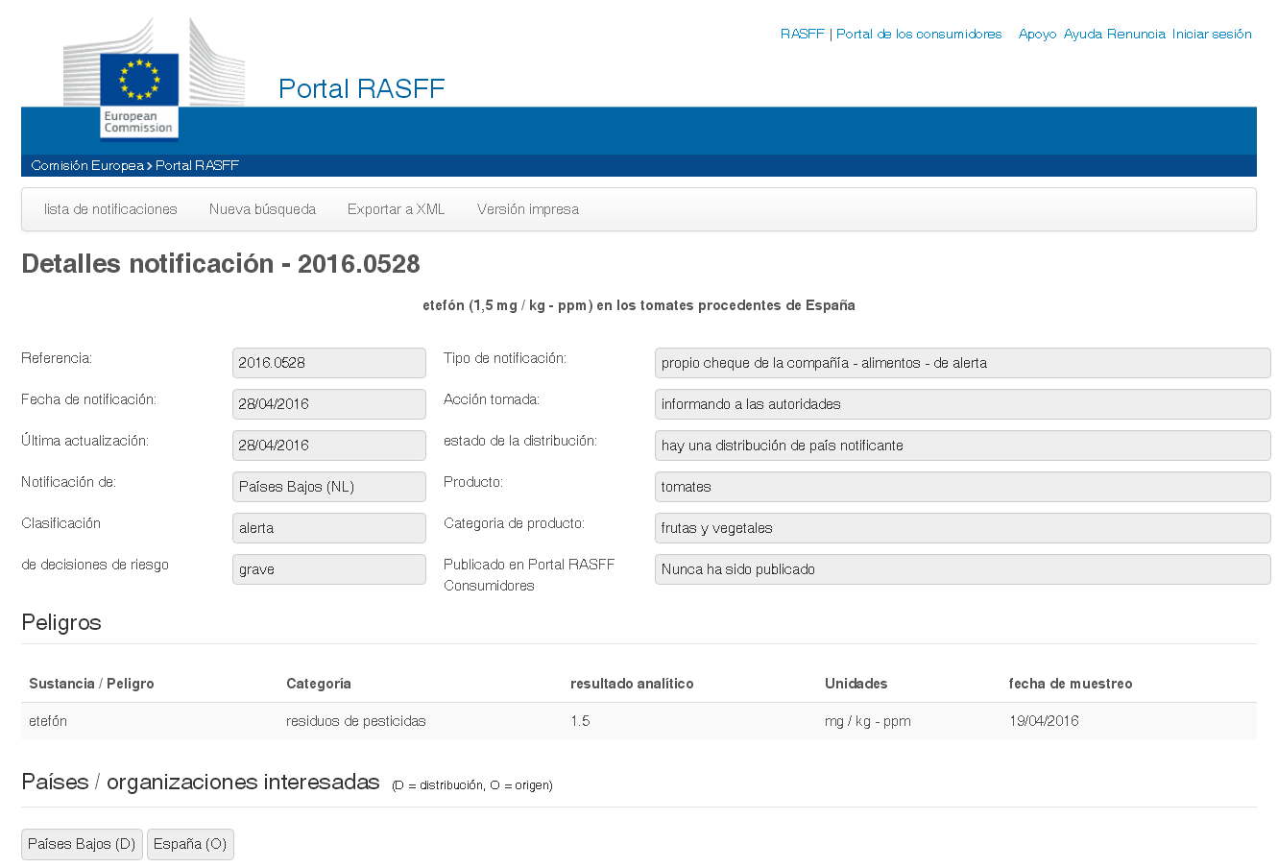This screenshot has height=868, width=1278.
Task: Click the Países Bajos (D) tag
Action: 82,844
